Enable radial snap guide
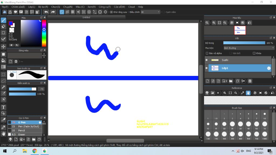The width and height of the screenshot is (276, 155). [84, 12]
